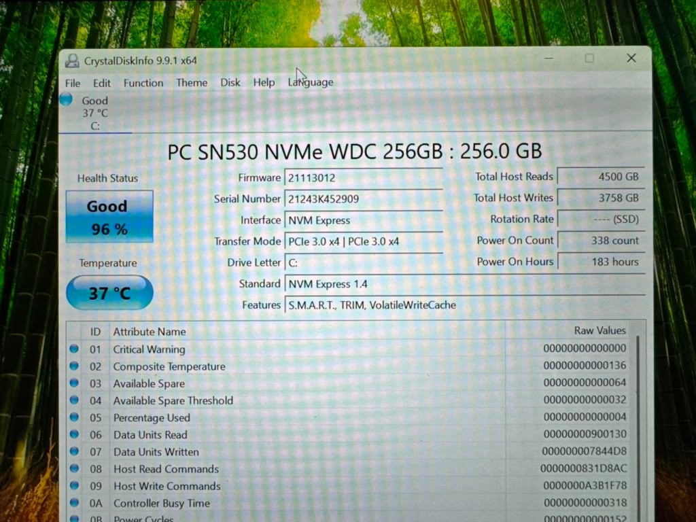Click raw value 00000000000064
This screenshot has width=696, height=522.
coord(585,382)
